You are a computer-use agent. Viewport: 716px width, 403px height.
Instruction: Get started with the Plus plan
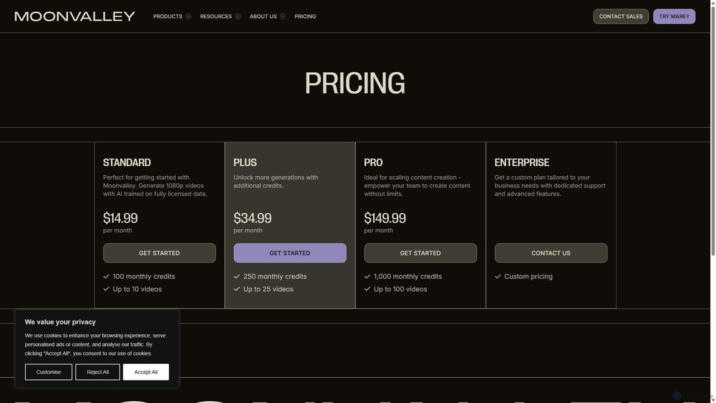(x=290, y=253)
